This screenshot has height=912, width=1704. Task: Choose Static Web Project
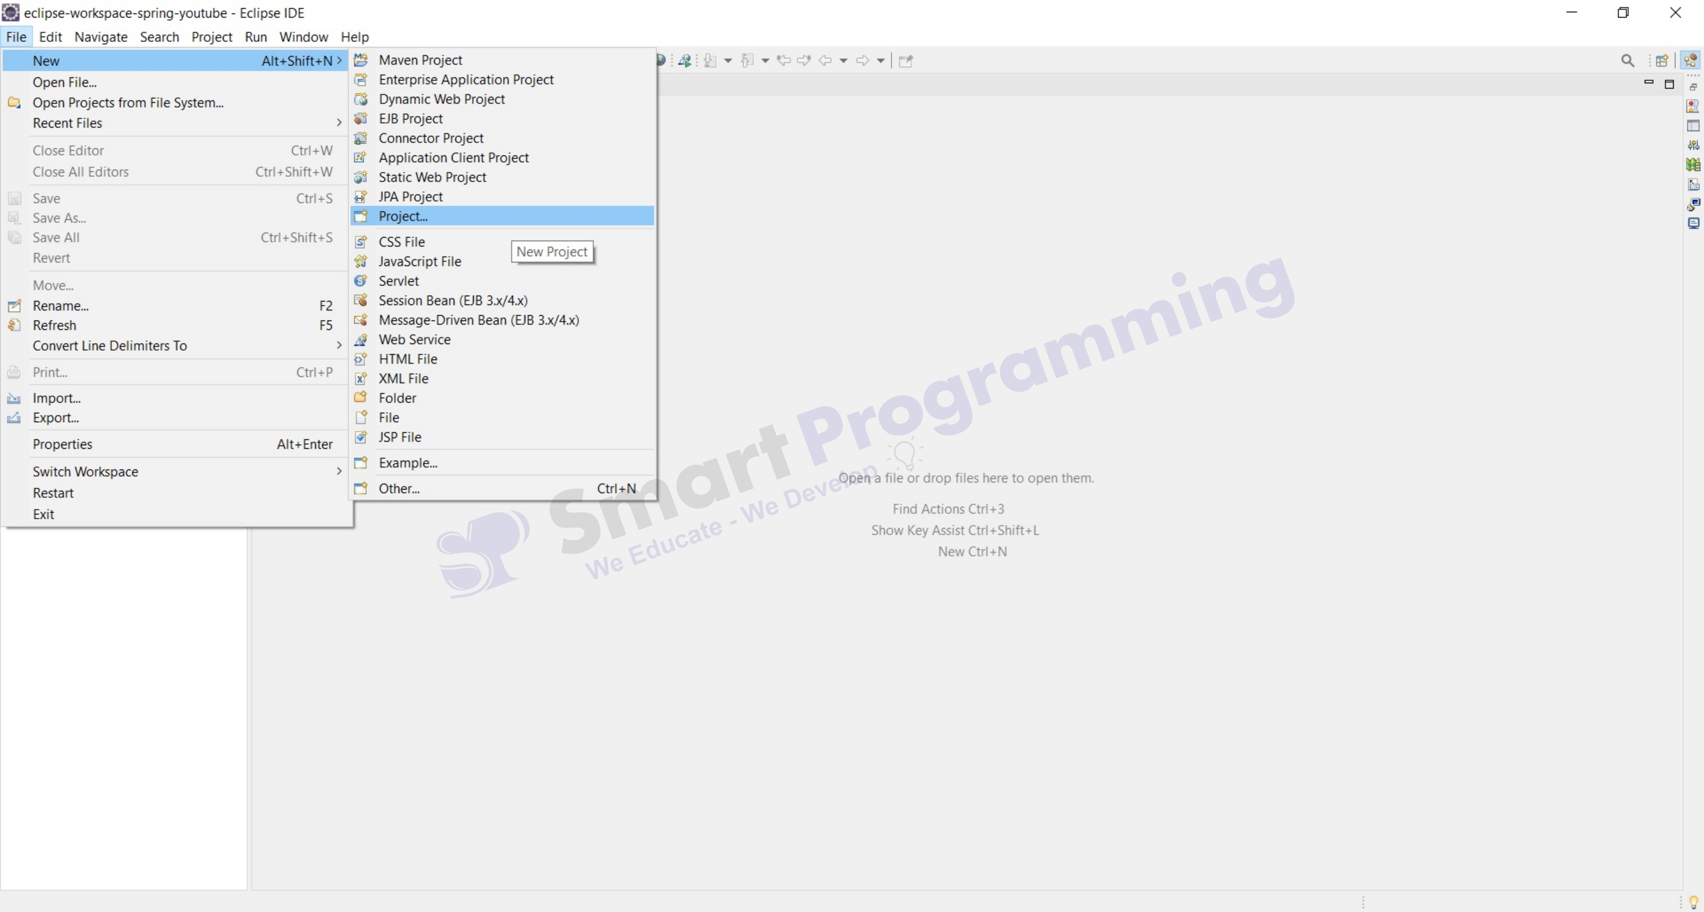pyautogui.click(x=503, y=177)
